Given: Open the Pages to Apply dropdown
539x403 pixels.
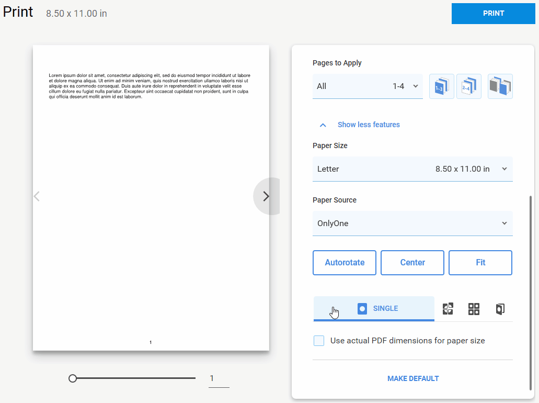Looking at the screenshot, I should pos(368,86).
